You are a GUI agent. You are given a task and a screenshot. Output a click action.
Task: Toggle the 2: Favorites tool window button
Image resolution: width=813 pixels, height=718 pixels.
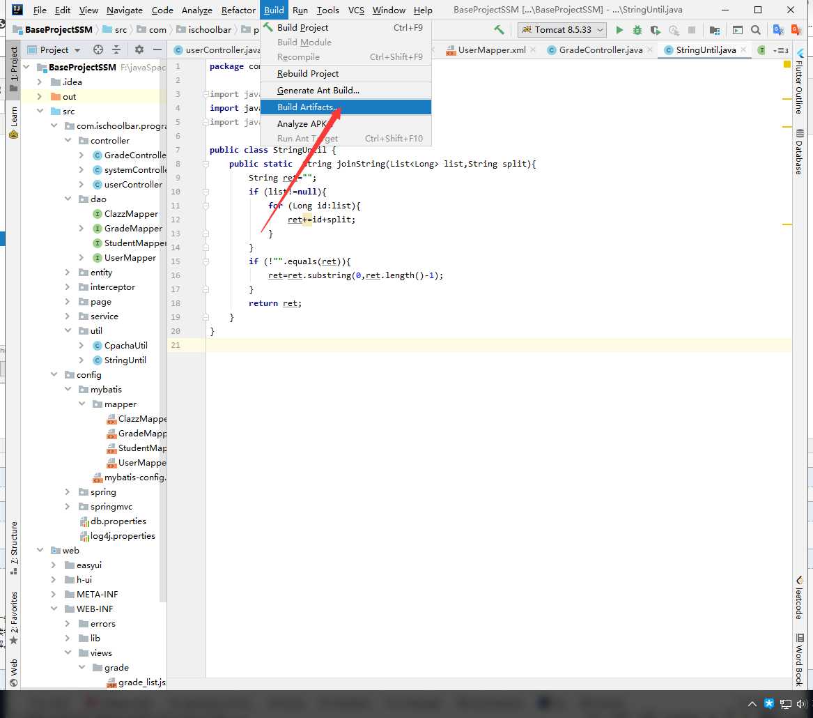(x=13, y=618)
